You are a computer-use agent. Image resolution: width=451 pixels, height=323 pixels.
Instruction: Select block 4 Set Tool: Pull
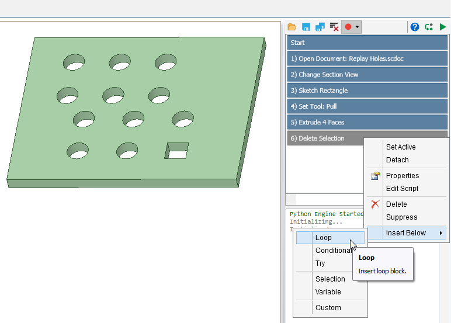(x=367, y=106)
